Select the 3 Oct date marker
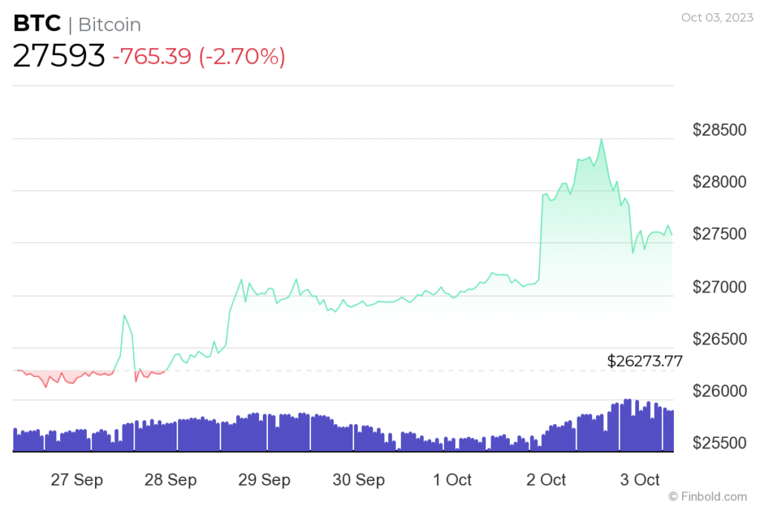Screen dimensions: 760x507 [641, 480]
